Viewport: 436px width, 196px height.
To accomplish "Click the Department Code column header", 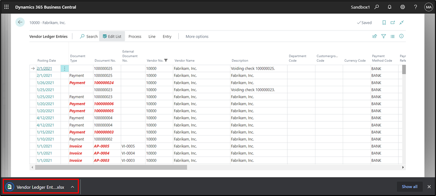I will [x=297, y=58].
